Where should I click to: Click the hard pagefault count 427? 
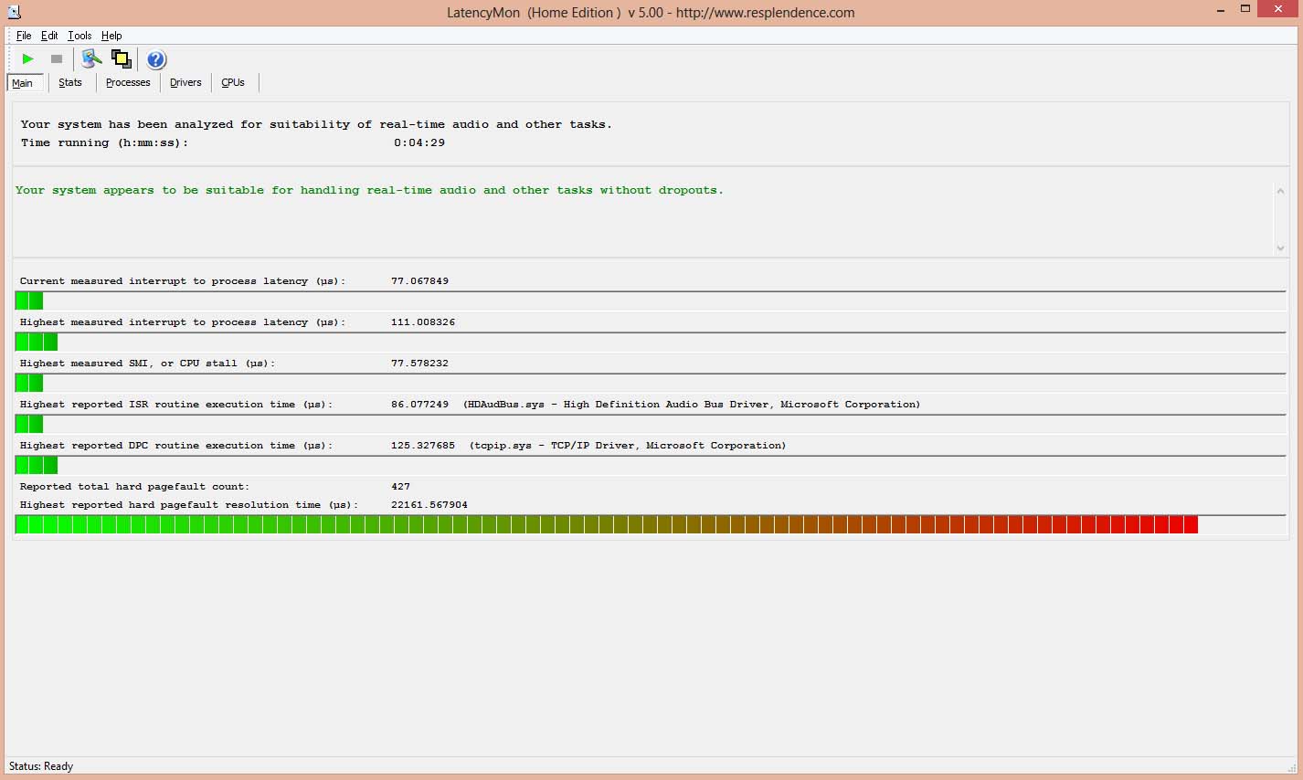(400, 487)
